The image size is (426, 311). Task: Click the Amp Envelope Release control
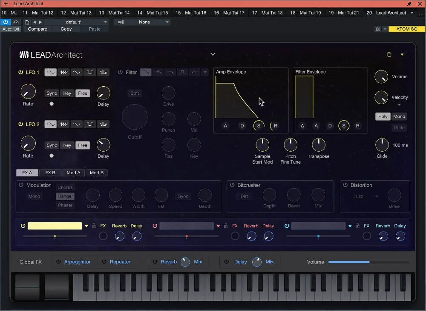point(275,126)
